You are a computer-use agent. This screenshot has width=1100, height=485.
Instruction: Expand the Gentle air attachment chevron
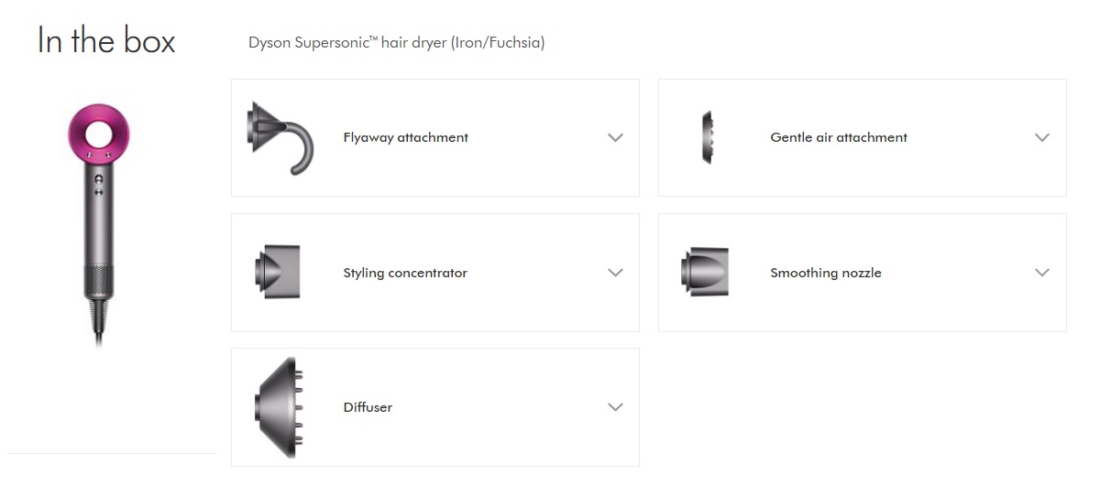click(x=1042, y=137)
